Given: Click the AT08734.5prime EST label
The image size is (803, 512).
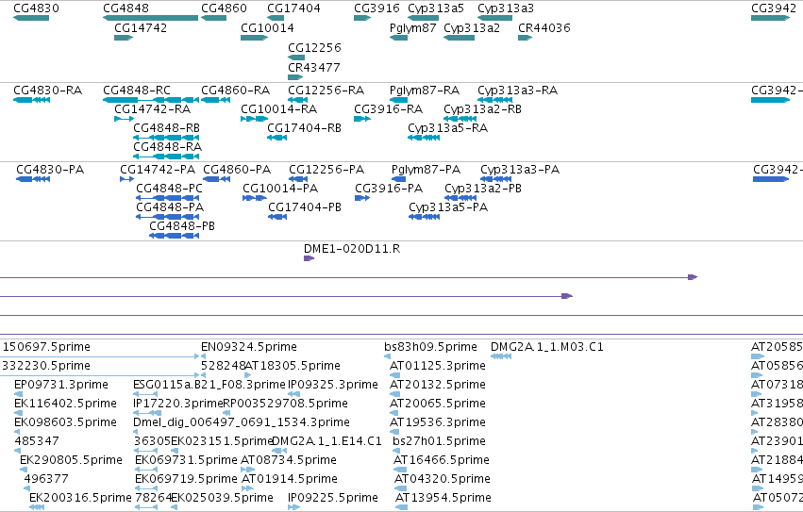Looking at the screenshot, I should pos(289,460).
